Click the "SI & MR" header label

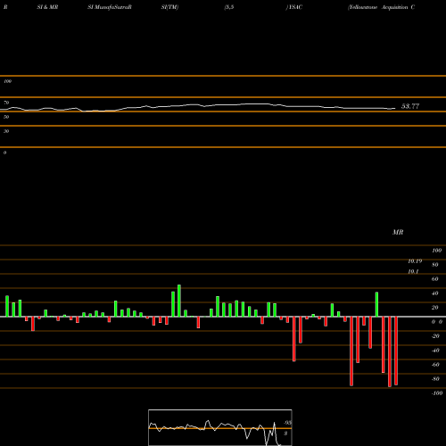47,7
